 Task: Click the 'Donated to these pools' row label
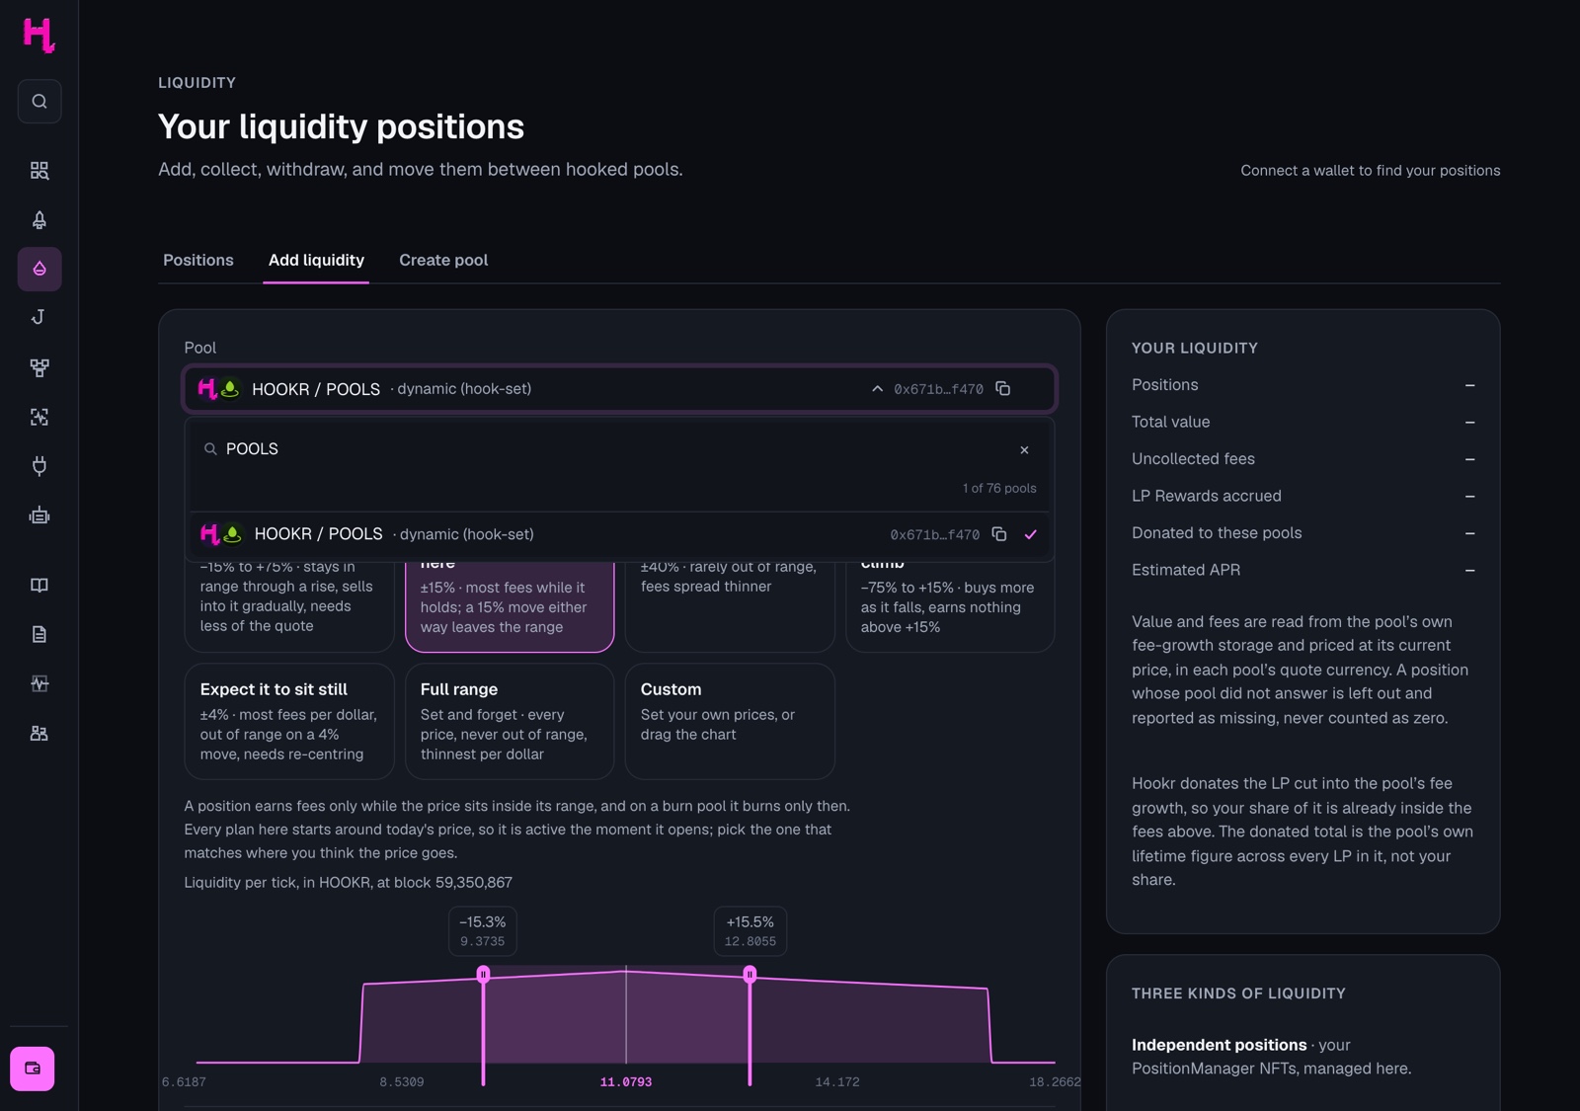tap(1217, 533)
